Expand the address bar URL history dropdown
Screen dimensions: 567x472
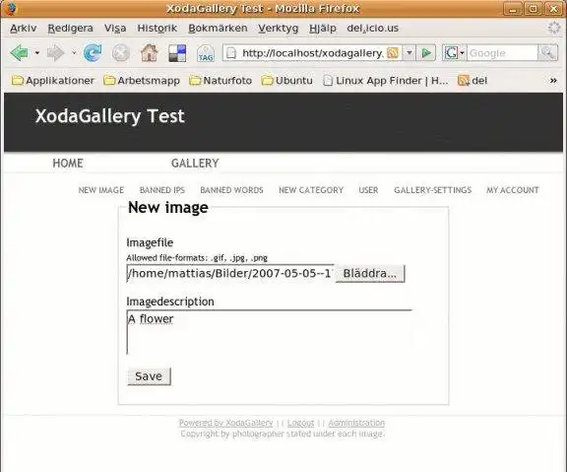409,53
